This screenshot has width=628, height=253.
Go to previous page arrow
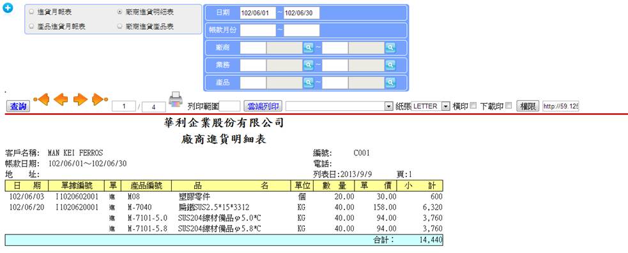61,99
